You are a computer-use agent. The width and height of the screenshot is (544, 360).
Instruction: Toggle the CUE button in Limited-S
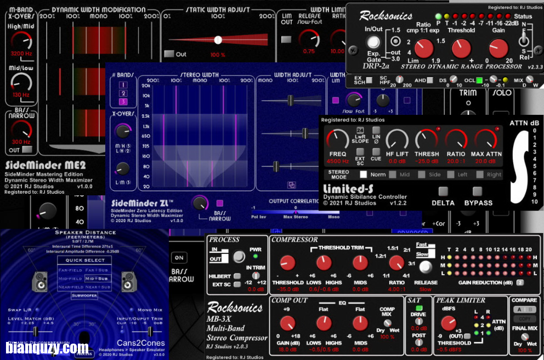376,152
